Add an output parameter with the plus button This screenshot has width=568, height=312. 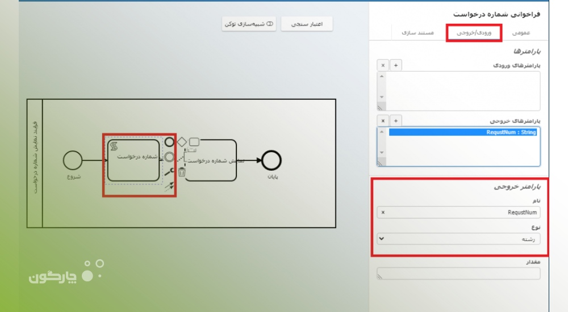coord(396,121)
